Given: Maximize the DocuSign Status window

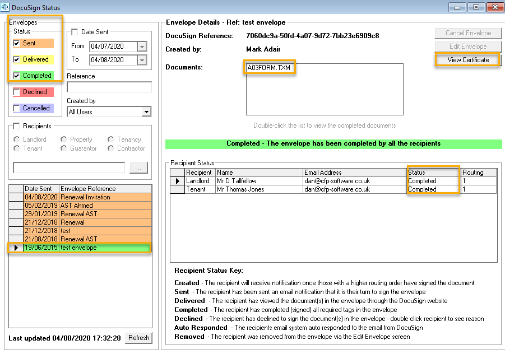Looking at the screenshot, I should 476,7.
